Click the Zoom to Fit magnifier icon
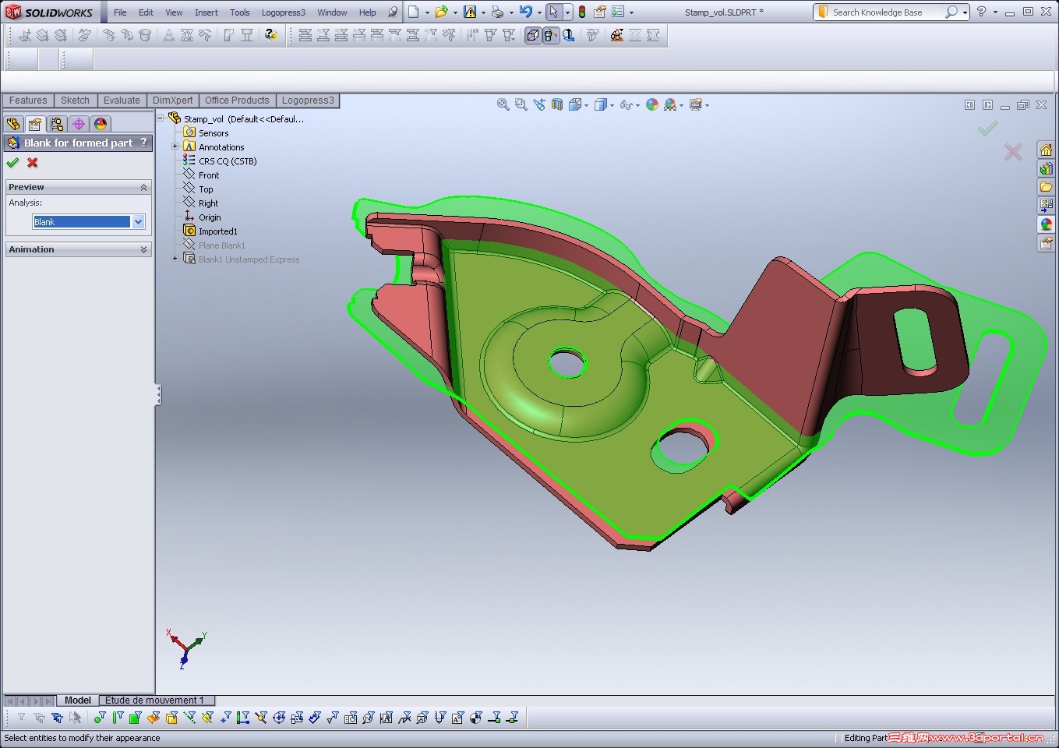Image resolution: width=1059 pixels, height=748 pixels. 503,104
